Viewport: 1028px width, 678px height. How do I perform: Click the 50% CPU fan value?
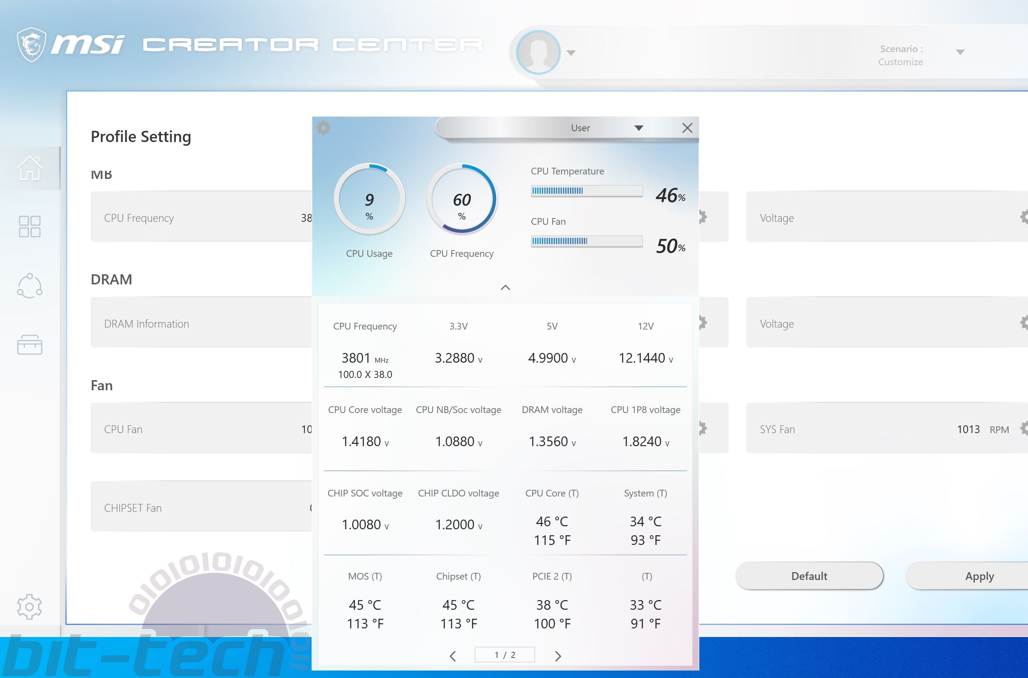670,246
